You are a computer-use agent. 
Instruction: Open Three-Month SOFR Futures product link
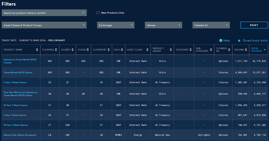coord(18,72)
